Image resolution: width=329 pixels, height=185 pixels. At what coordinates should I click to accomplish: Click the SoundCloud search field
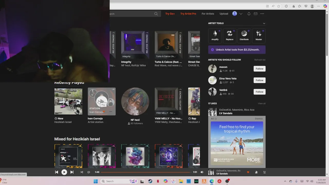click(131, 14)
